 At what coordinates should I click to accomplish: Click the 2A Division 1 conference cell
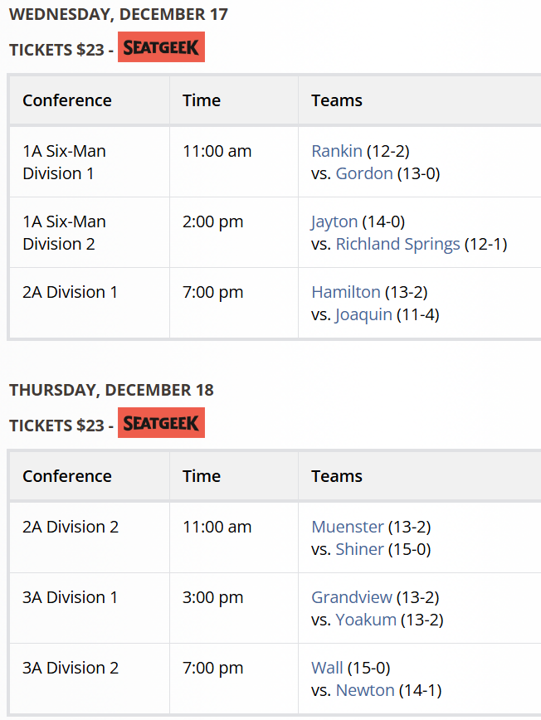(x=71, y=292)
